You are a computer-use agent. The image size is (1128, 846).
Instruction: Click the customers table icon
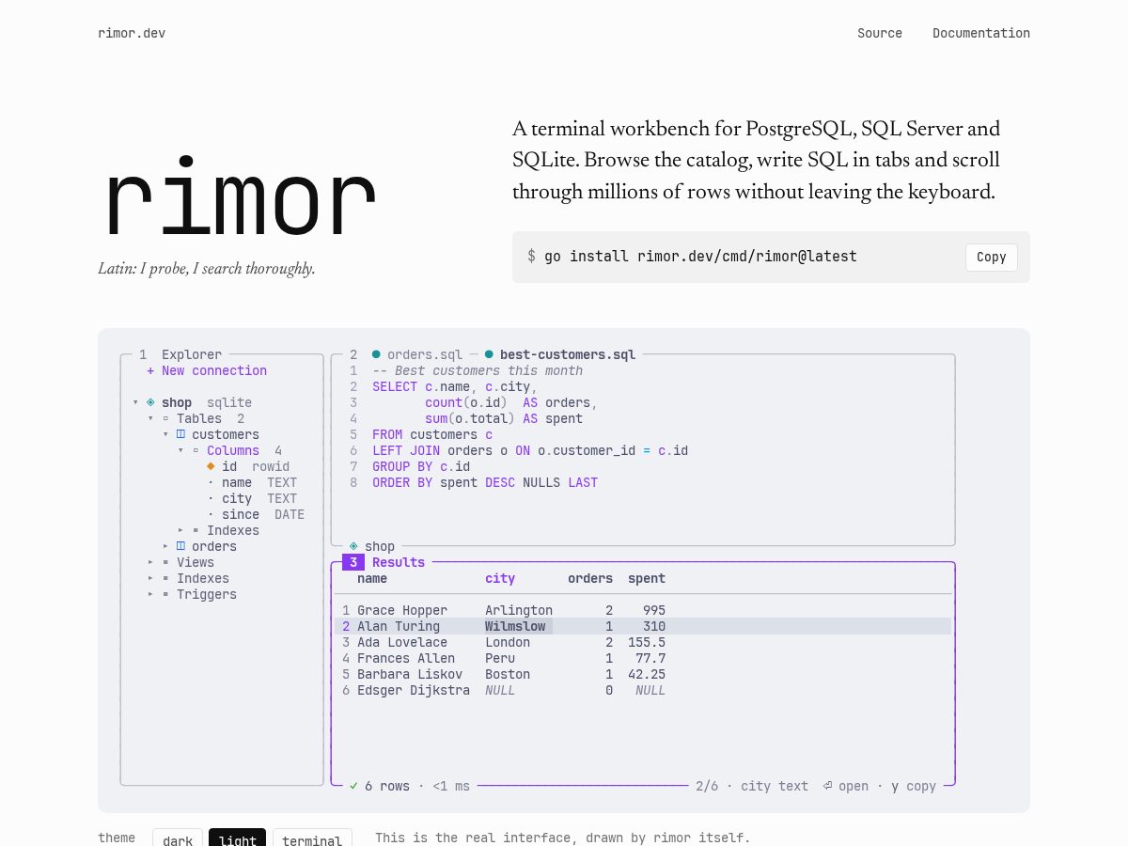(x=180, y=434)
